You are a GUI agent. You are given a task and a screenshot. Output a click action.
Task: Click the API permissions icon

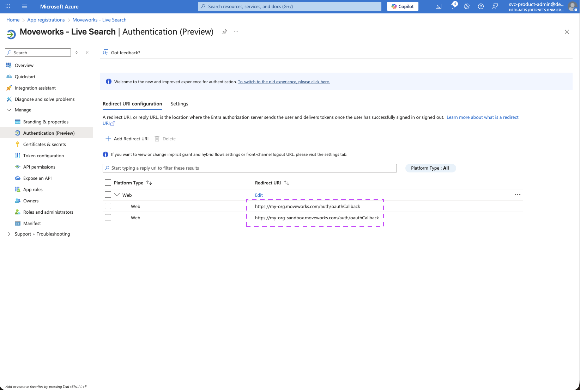tap(17, 167)
